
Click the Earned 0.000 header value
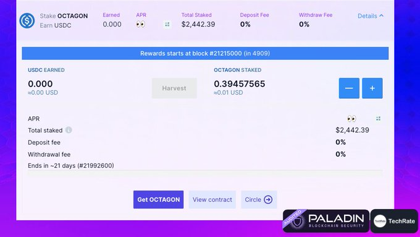click(x=112, y=24)
